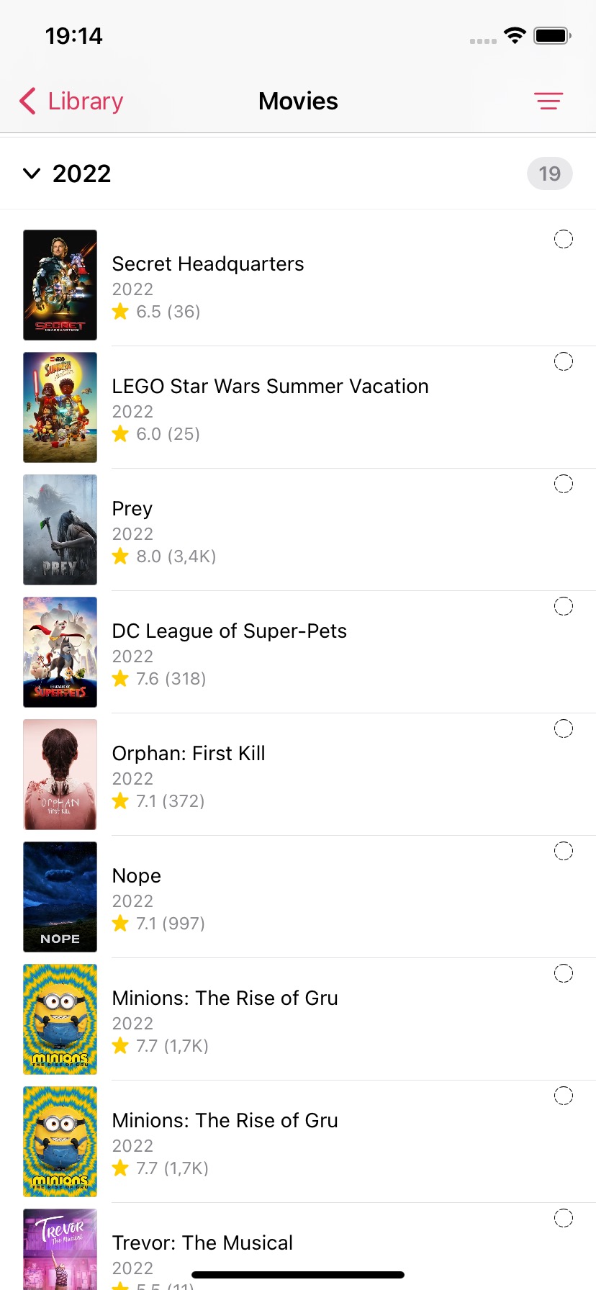Tap the star rating icon for Nope
596x1290 pixels.
tap(120, 924)
